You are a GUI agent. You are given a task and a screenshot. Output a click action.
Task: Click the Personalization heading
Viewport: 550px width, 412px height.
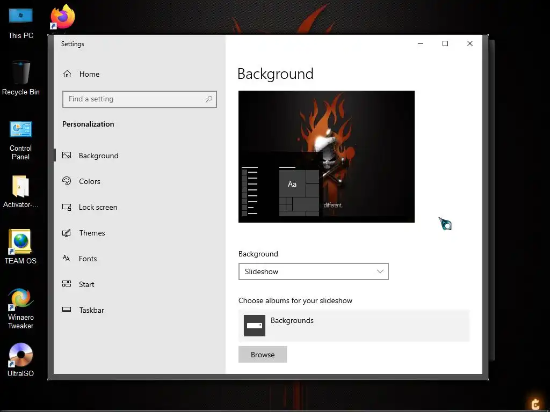pos(88,124)
